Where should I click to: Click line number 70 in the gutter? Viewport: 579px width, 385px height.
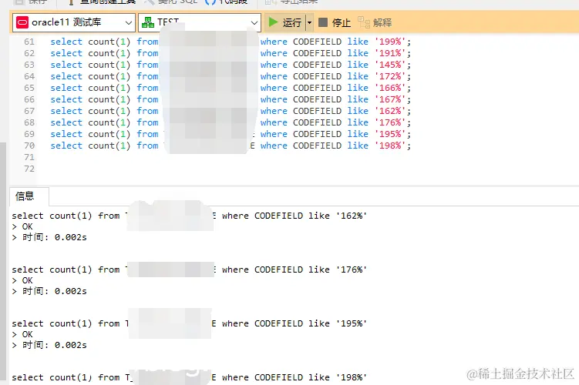(29, 146)
